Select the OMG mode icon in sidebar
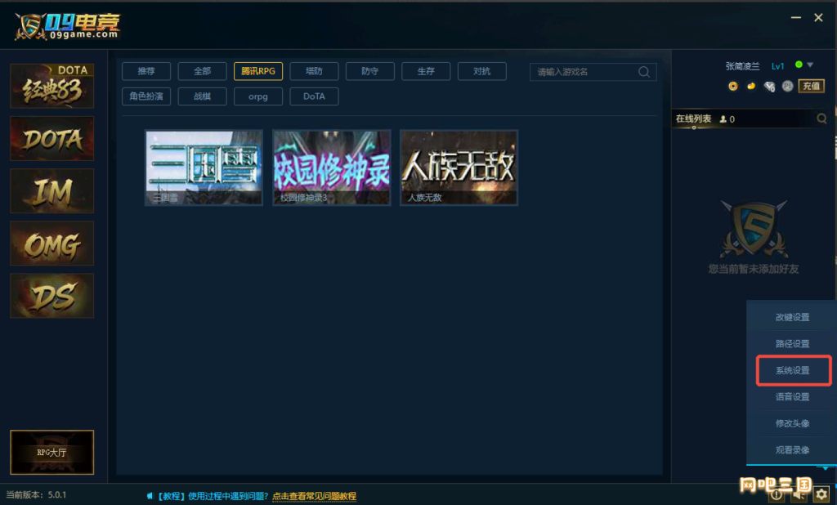837x505 pixels. (51, 244)
